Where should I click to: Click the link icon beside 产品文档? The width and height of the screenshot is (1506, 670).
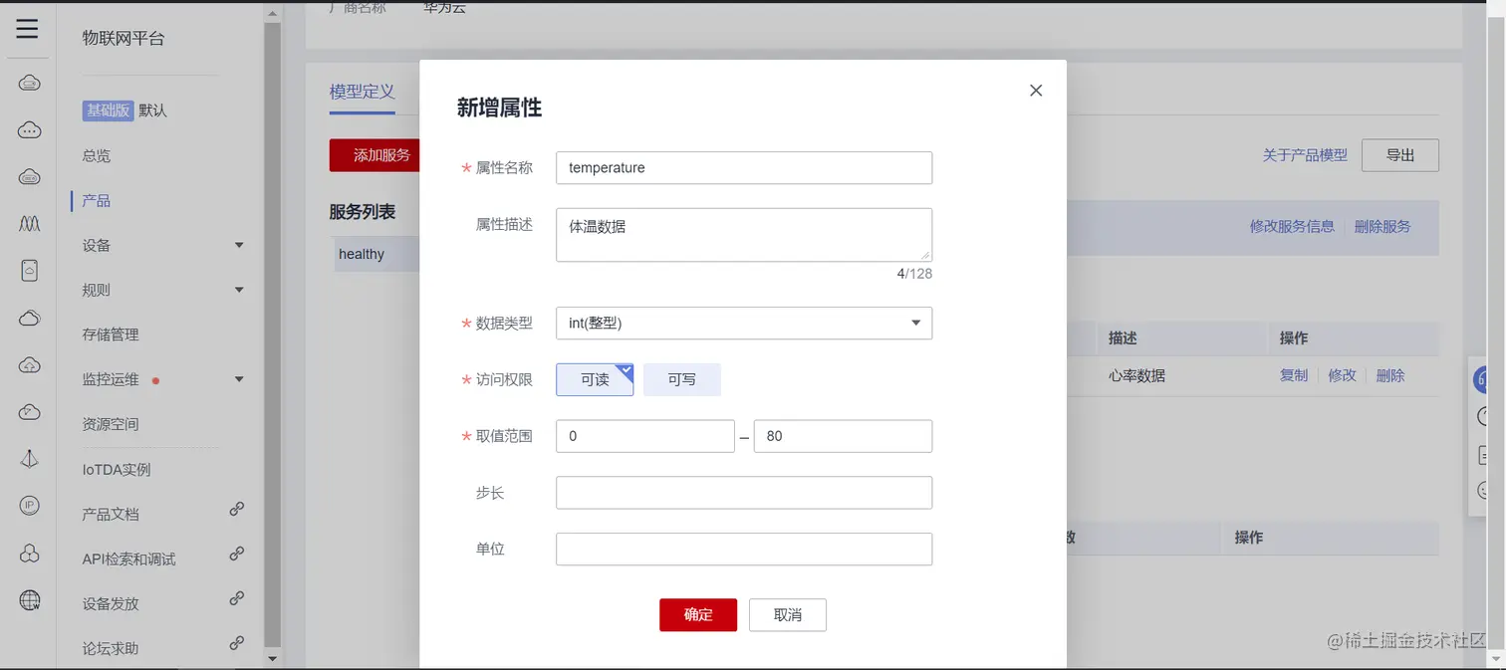coord(237,509)
